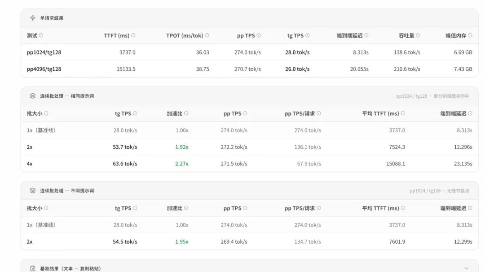485x272 pixels.
Task: Click info icon beside pp TPS in 不同提示词 table
Action: tap(245, 208)
